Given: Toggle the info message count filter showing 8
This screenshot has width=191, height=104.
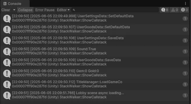Looking at the screenshot, I should (165, 10).
